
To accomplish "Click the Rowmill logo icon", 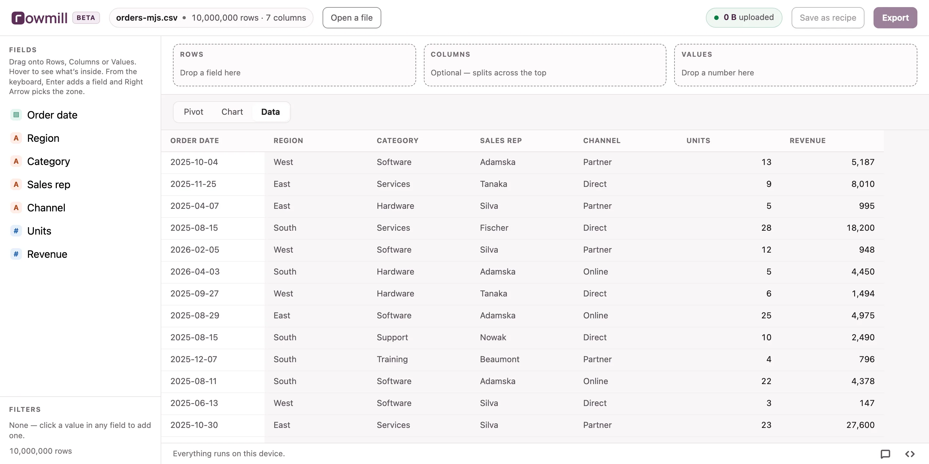I will point(18,18).
